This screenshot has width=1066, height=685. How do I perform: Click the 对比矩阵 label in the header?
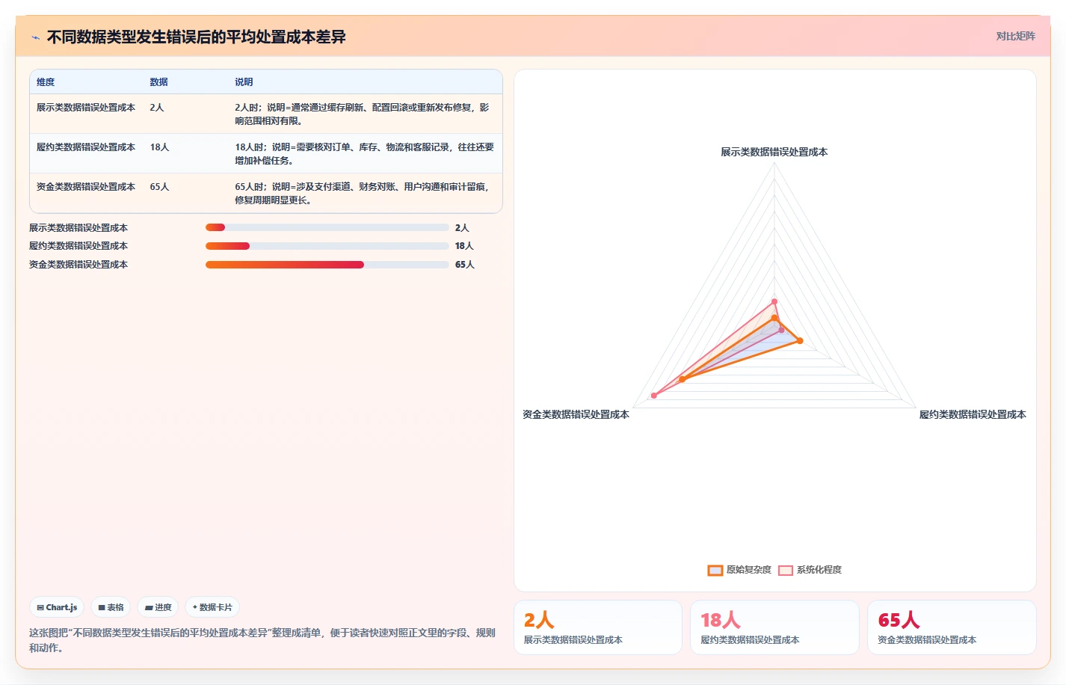[1015, 37]
